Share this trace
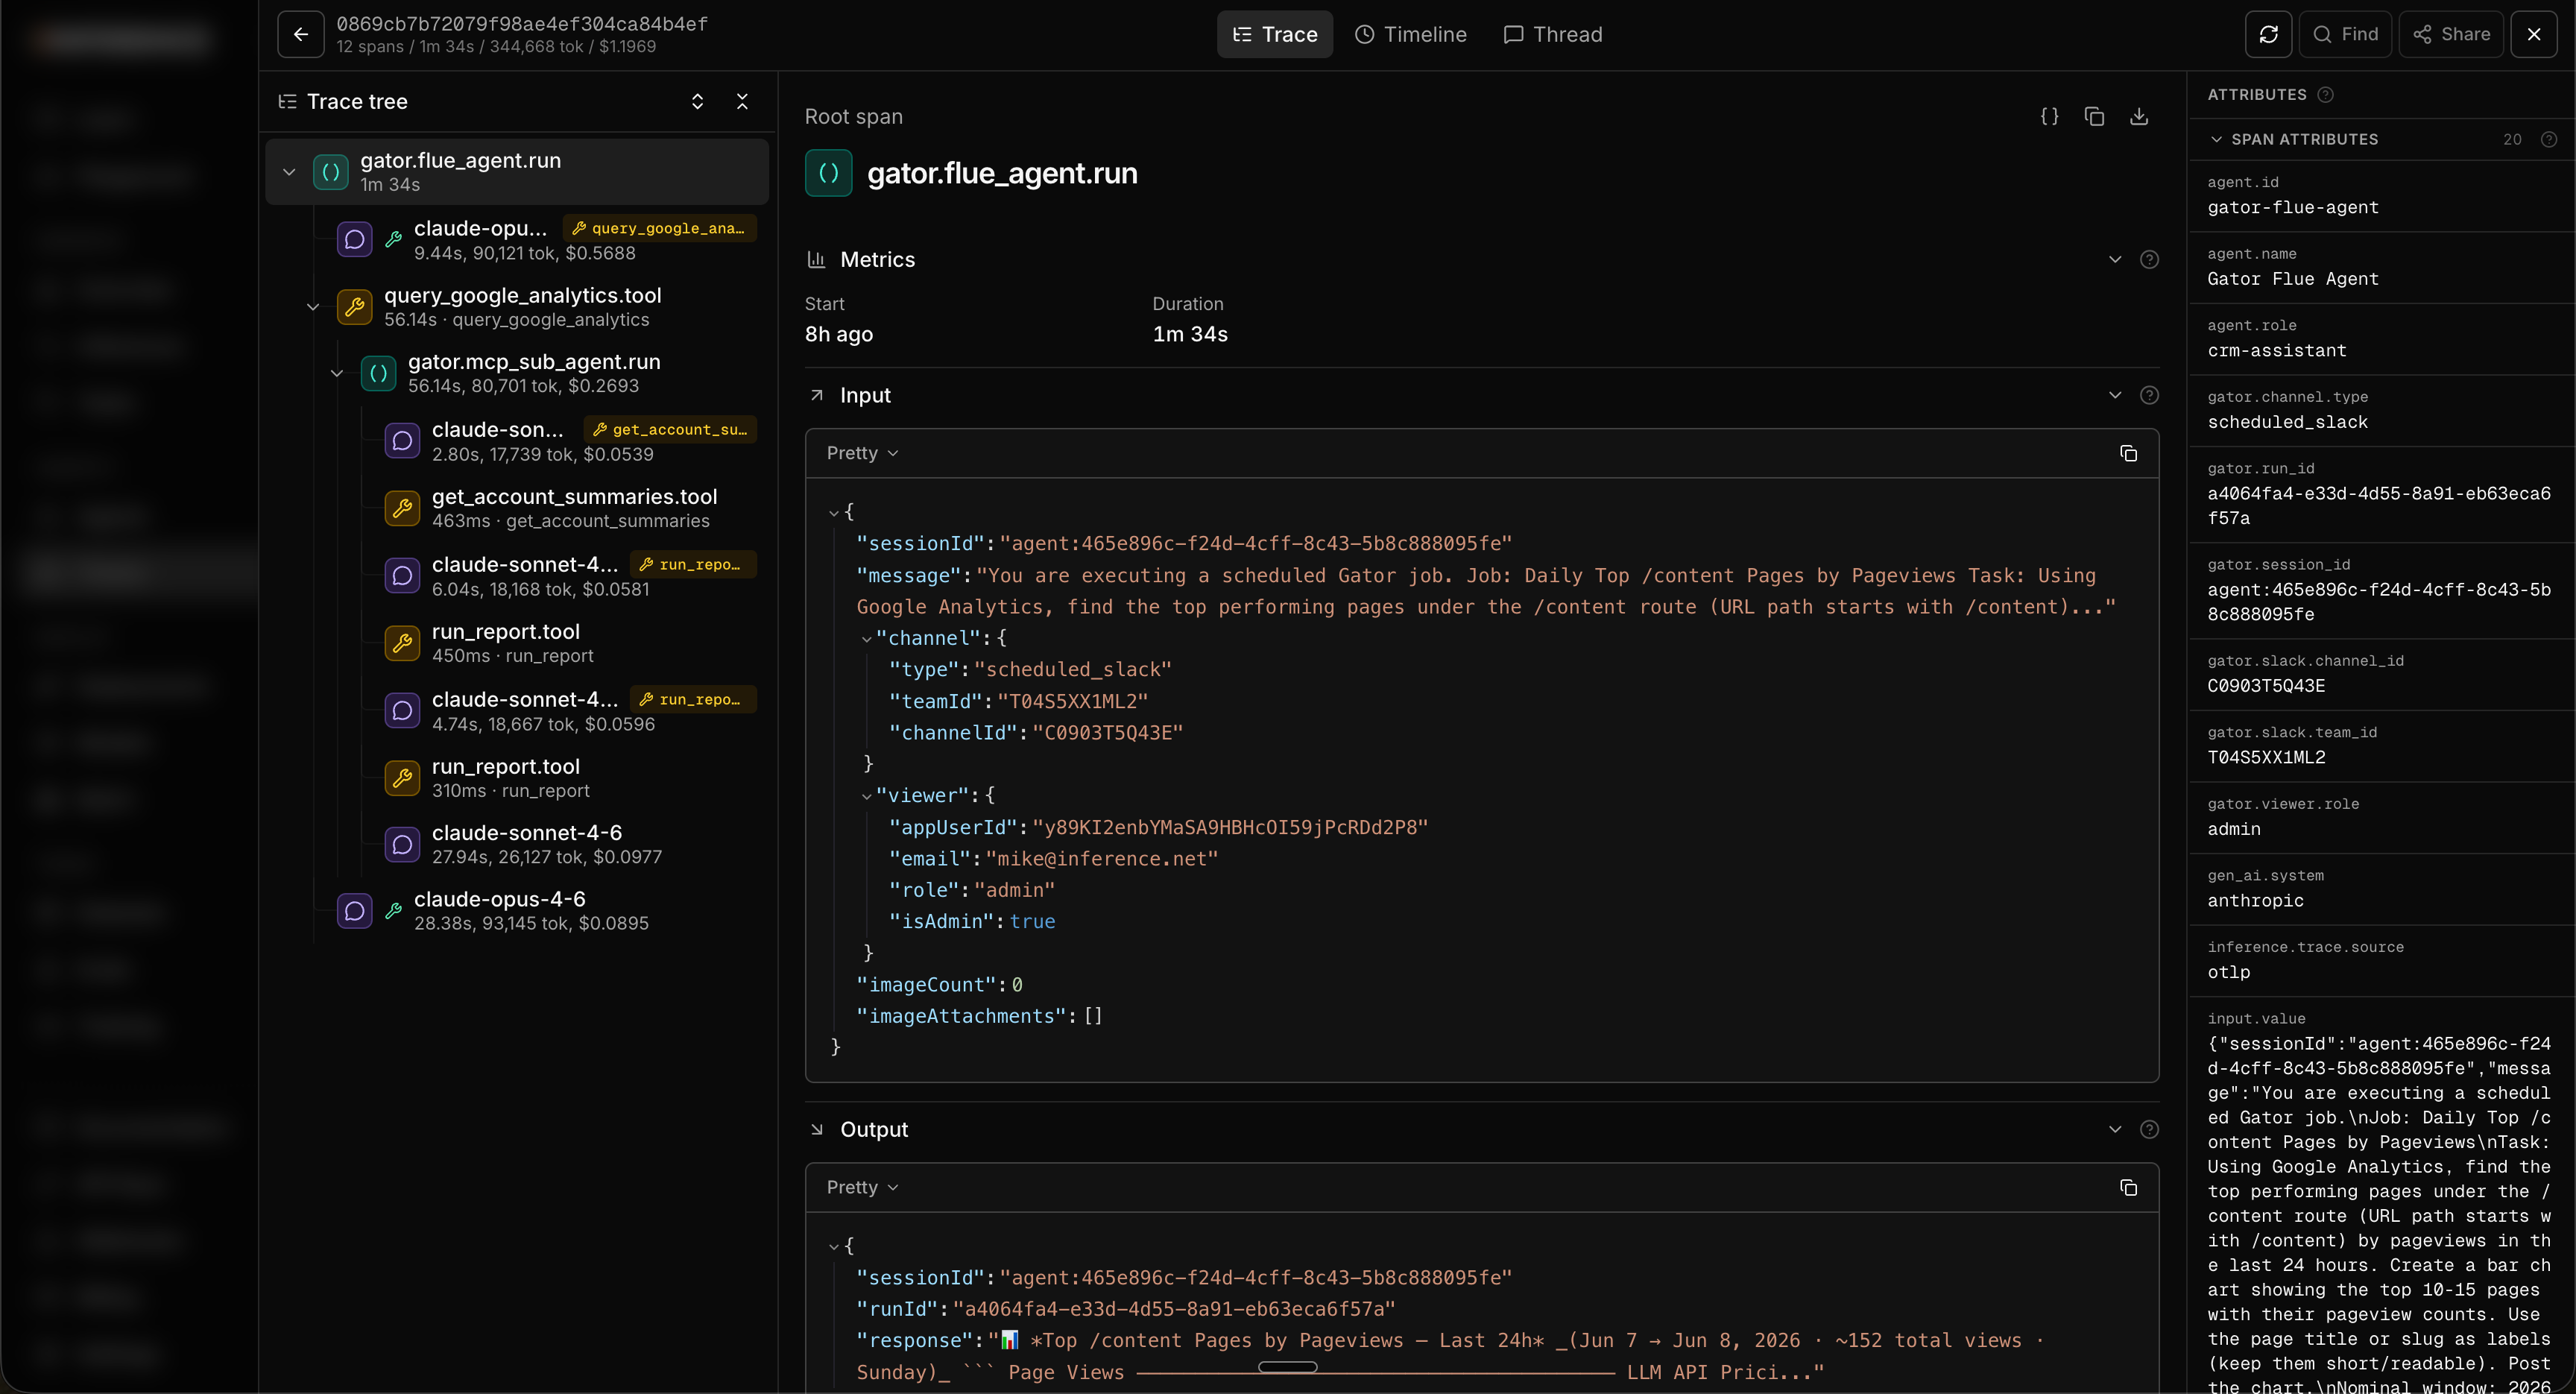2576x1394 pixels. pos(2451,34)
